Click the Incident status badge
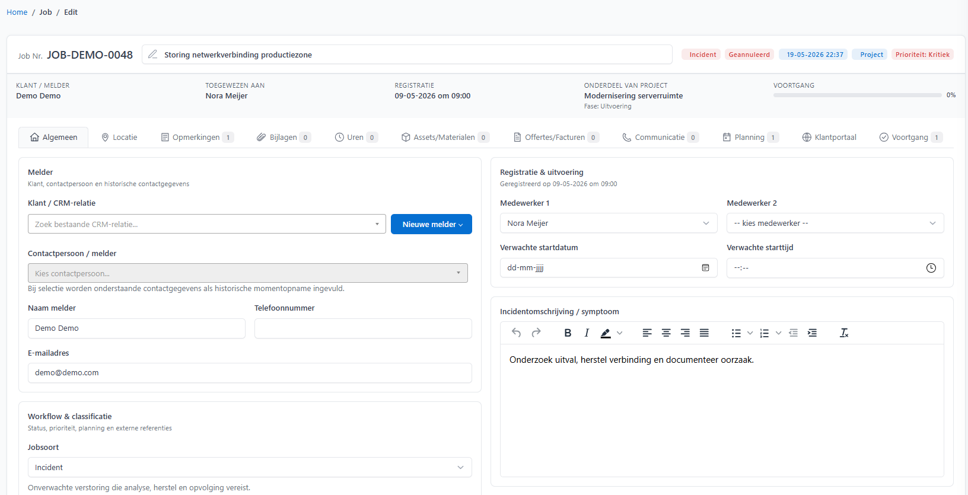968x495 pixels. click(x=702, y=55)
